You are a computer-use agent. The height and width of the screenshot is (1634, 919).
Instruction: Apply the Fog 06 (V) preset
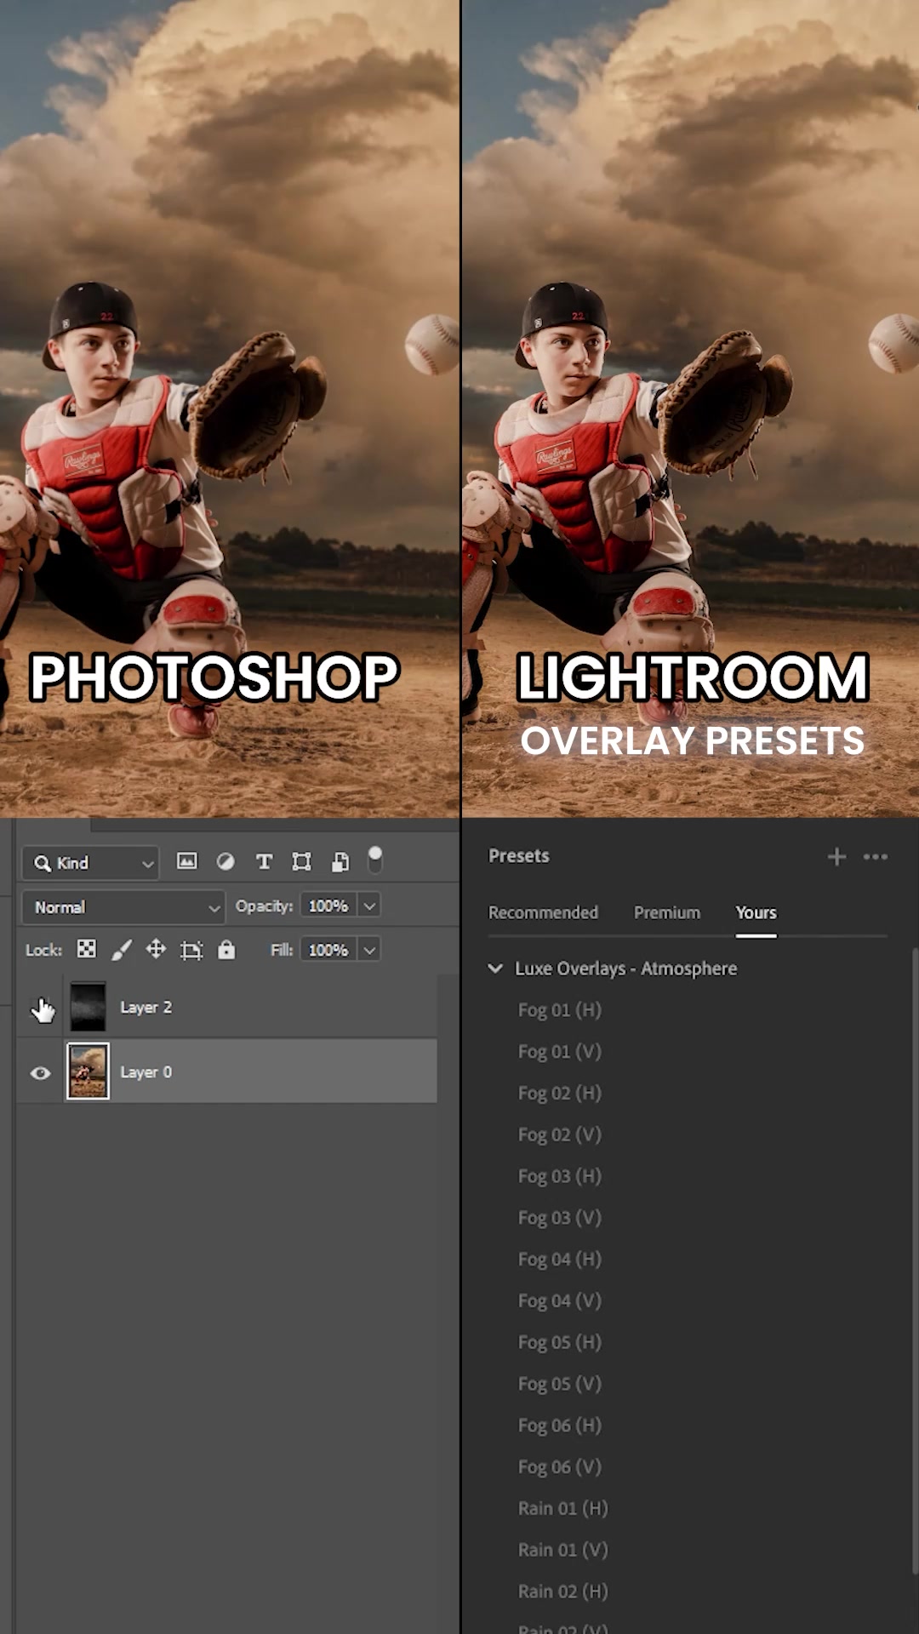(x=560, y=1466)
